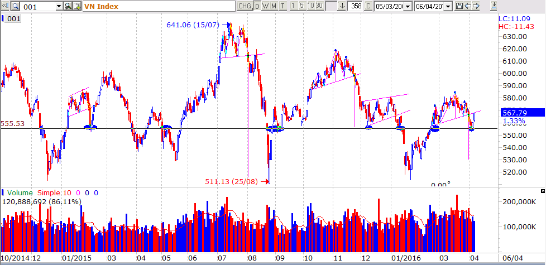Toggle the weekly W timeframe button
546x265 pixels.
pos(265,6)
